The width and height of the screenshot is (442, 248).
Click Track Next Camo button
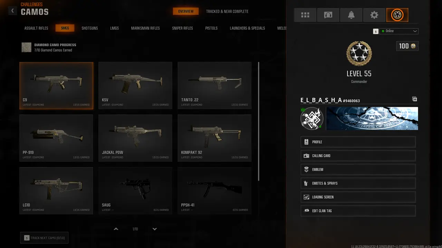click(x=44, y=238)
